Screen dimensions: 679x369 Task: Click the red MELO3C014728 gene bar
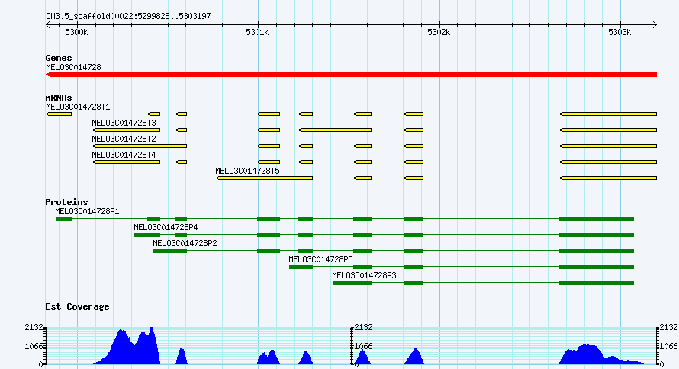click(351, 75)
